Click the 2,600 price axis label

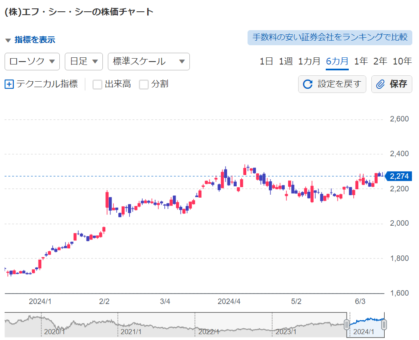[399, 119]
